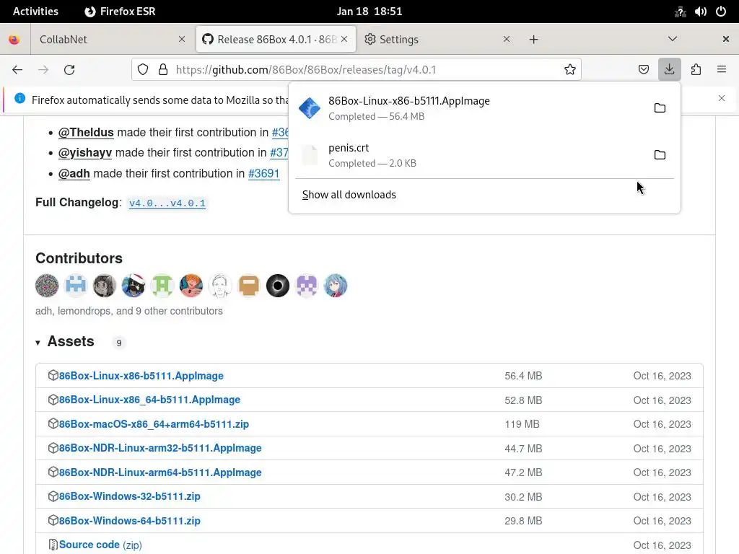View full changelog v4.0...v4.0.1
This screenshot has height=554, width=739.
(x=167, y=203)
